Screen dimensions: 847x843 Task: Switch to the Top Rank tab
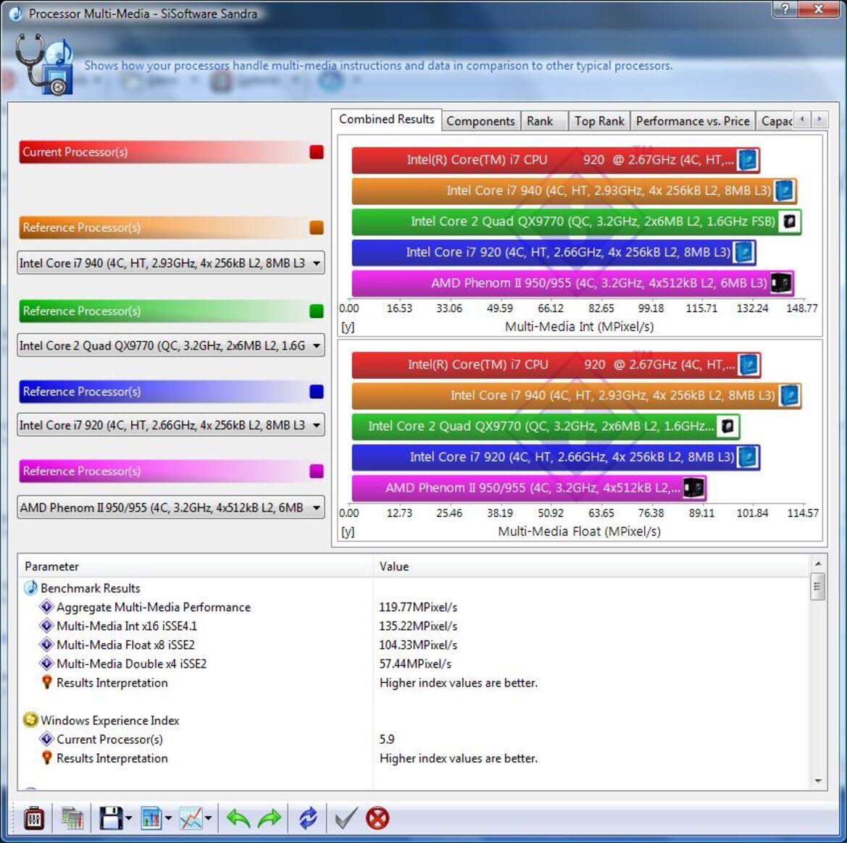coord(599,121)
